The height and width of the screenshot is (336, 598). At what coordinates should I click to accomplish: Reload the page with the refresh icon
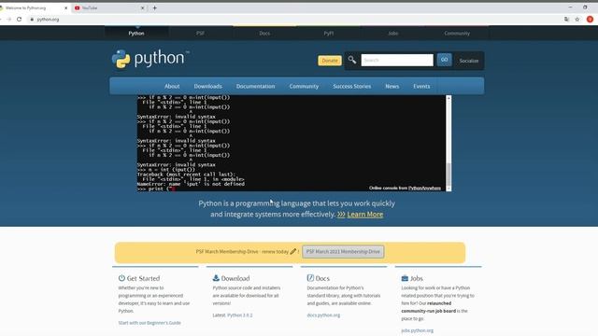19,19
